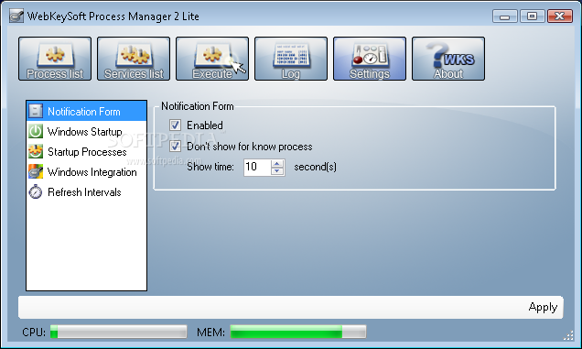This screenshot has height=349, width=582.
Task: Click the 'CPU:' status label
Action: click(34, 332)
